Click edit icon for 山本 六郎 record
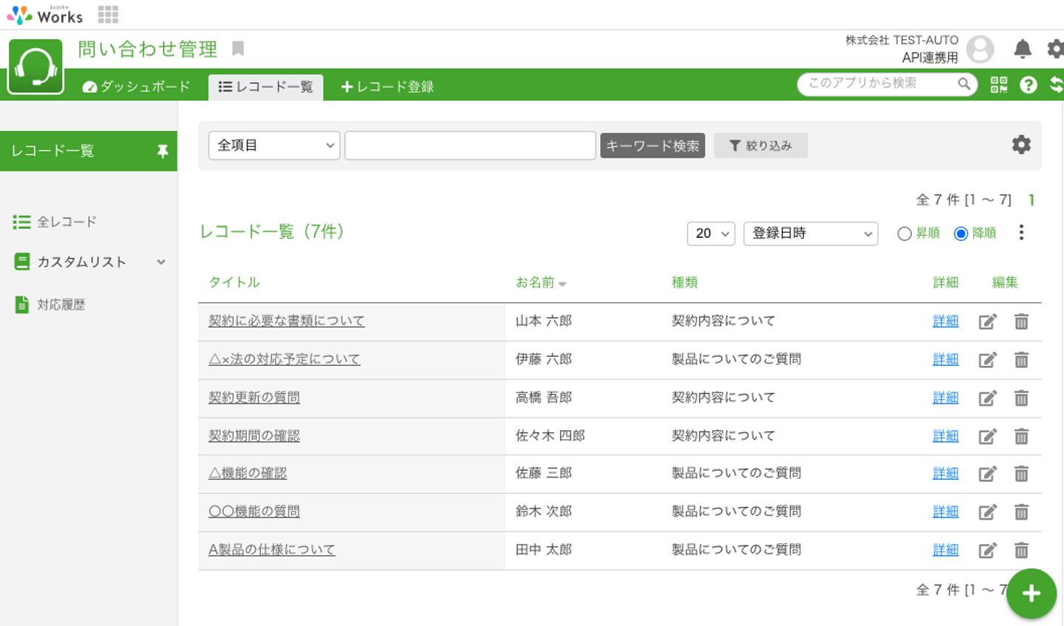 pos(987,321)
